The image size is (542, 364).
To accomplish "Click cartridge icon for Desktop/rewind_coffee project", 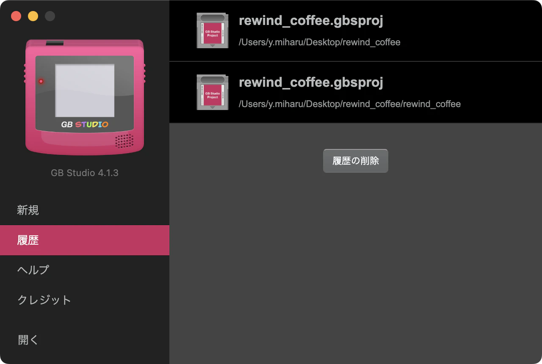I will (213, 30).
